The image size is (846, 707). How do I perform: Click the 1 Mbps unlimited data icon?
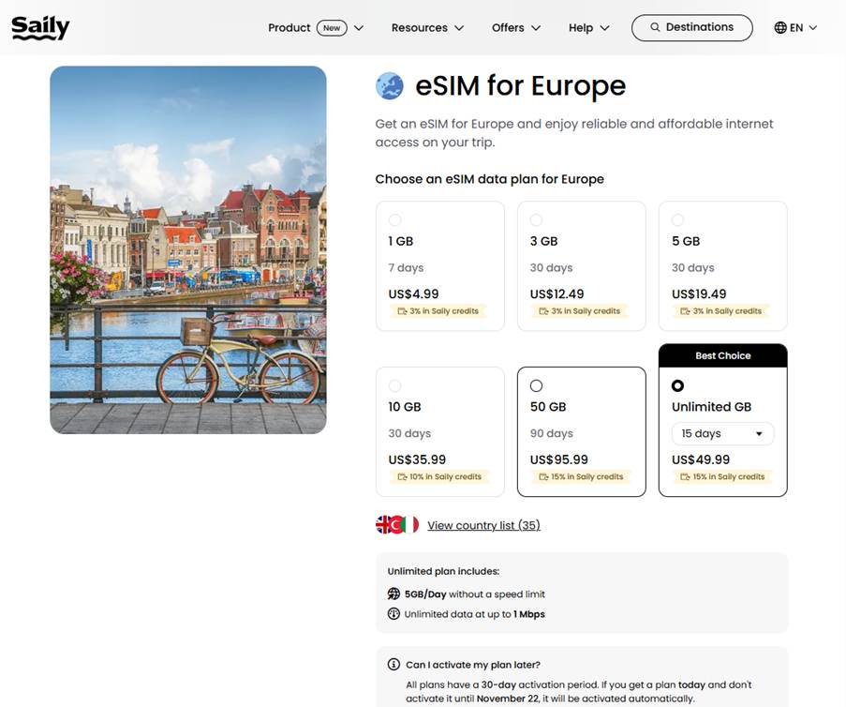[x=393, y=614]
